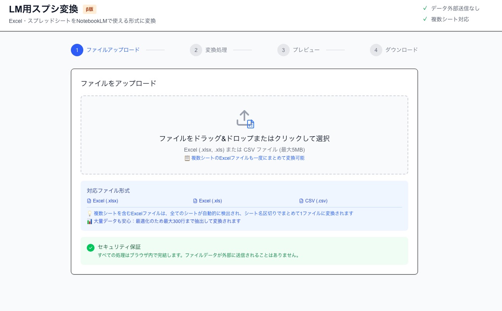Click the CSV (.csv) format label
The height and width of the screenshot is (311, 502).
coord(316,201)
